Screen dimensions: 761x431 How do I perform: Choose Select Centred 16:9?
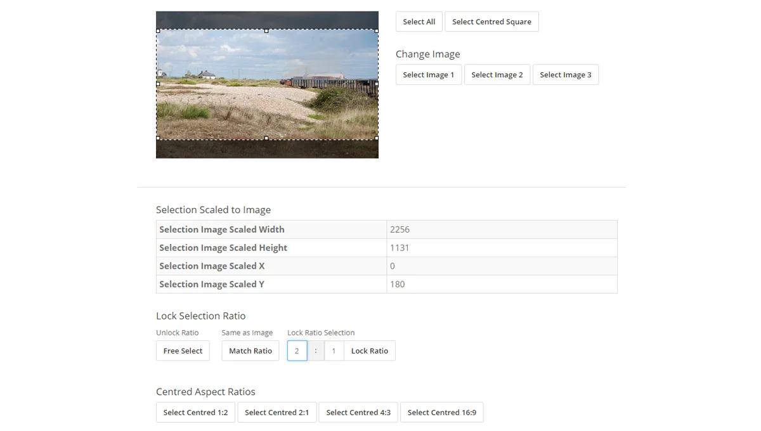pyautogui.click(x=441, y=413)
